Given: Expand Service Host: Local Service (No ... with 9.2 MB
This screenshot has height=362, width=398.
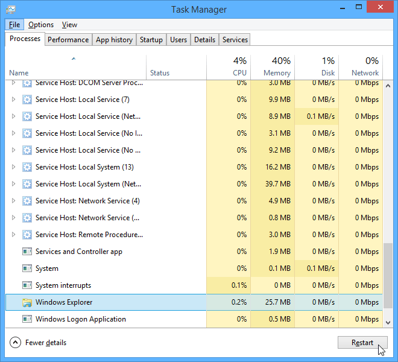Looking at the screenshot, I should [x=13, y=150].
